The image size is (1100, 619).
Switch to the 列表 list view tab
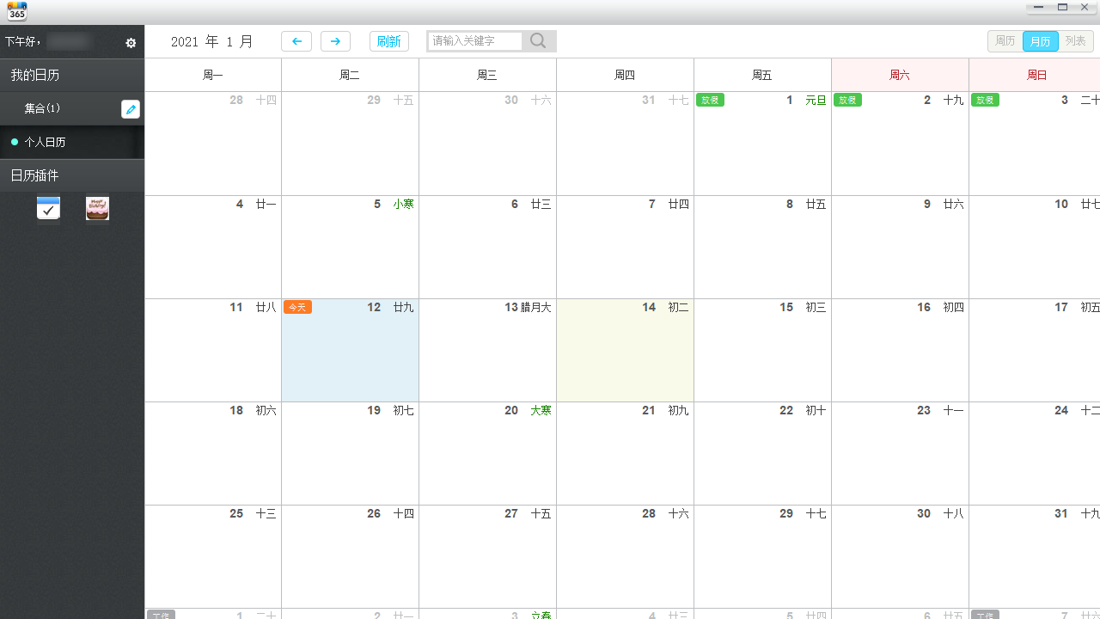1075,41
